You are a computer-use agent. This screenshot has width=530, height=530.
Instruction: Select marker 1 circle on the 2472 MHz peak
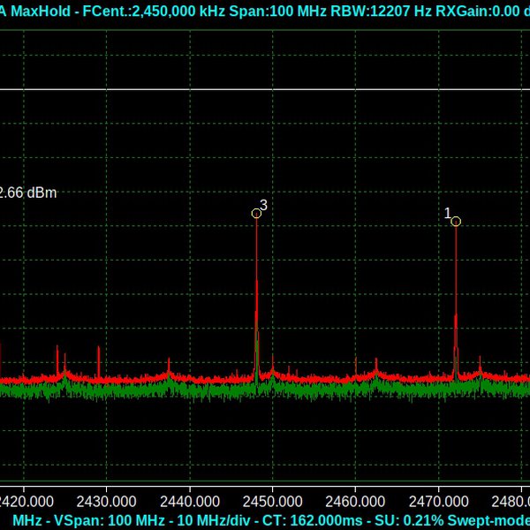[x=456, y=221]
